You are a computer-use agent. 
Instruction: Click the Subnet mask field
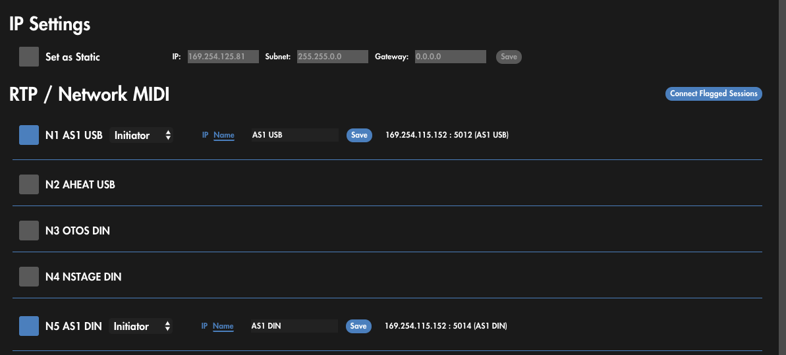332,57
